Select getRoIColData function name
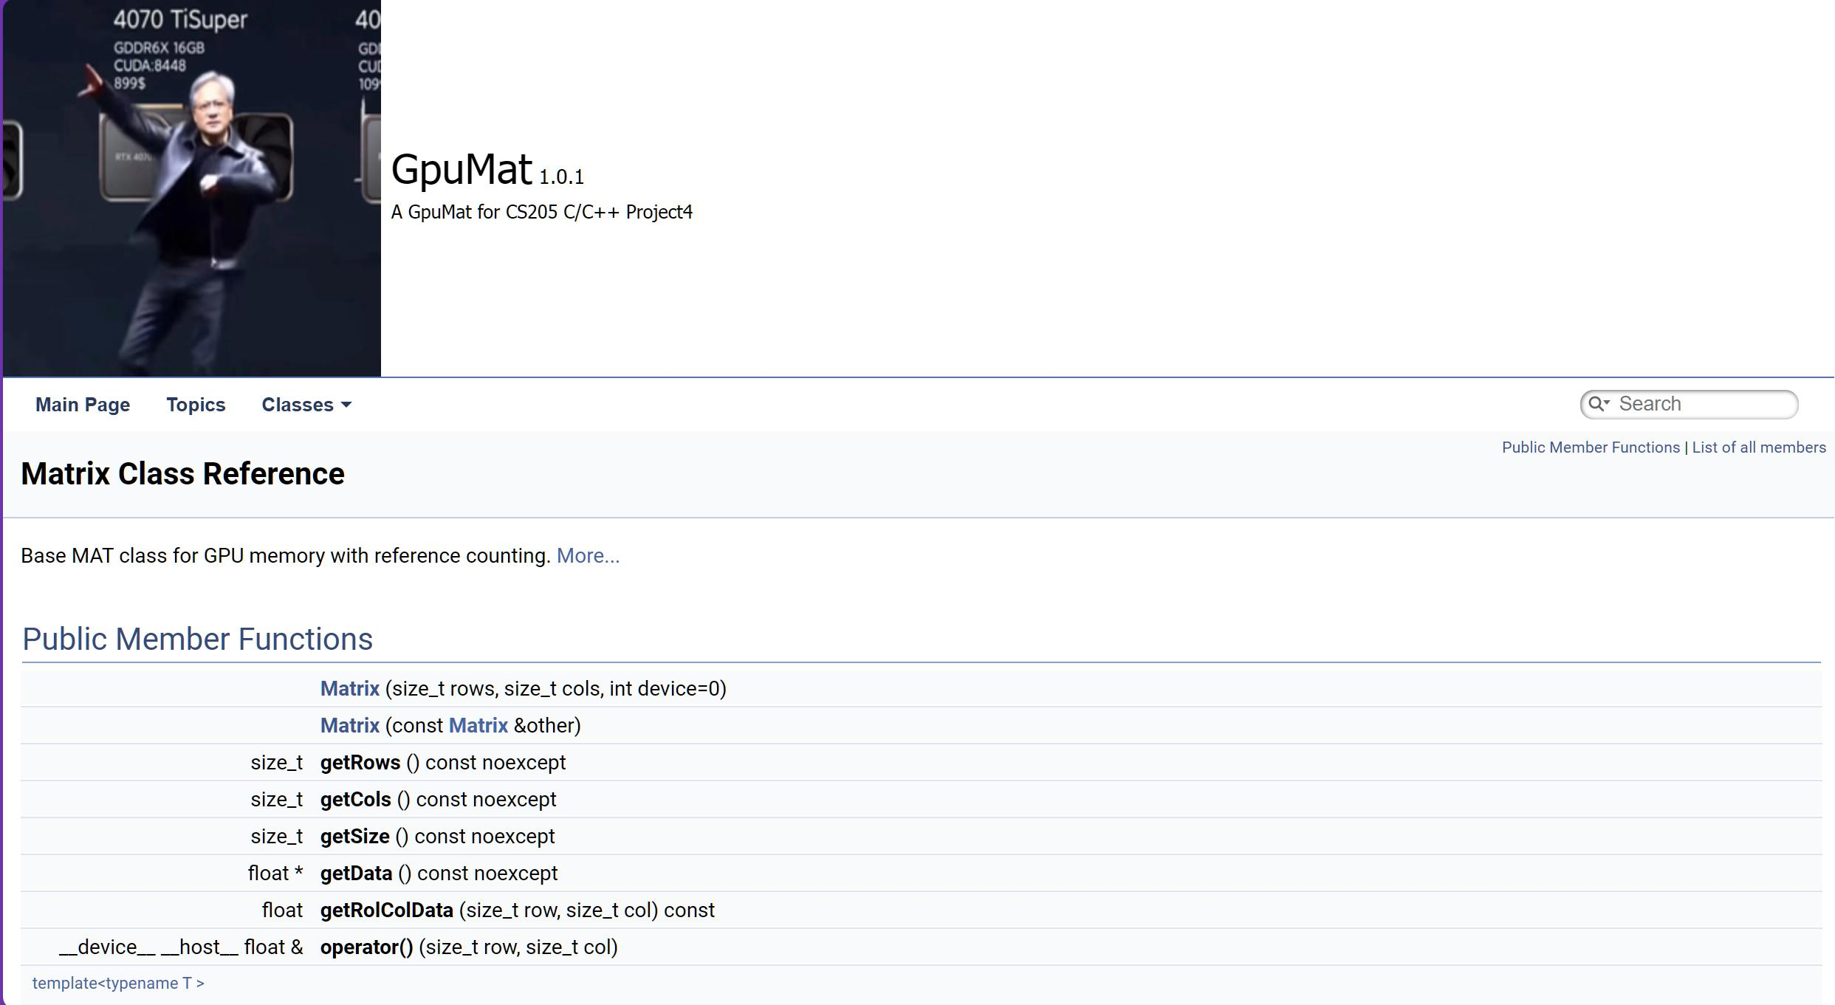Screen dimensions: 1835x1005 [387, 910]
